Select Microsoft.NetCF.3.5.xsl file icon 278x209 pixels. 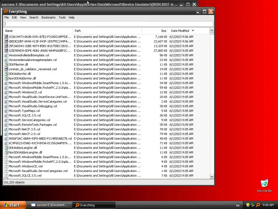click(x=6, y=129)
